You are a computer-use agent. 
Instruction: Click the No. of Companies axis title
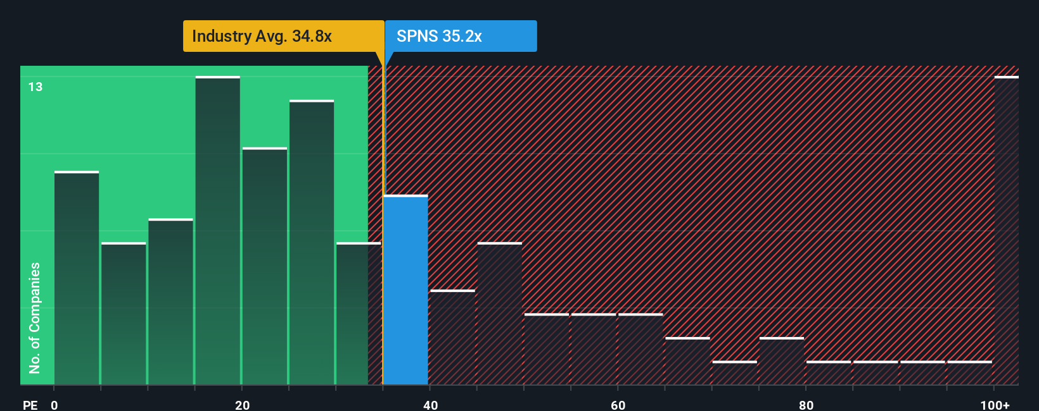[35, 317]
